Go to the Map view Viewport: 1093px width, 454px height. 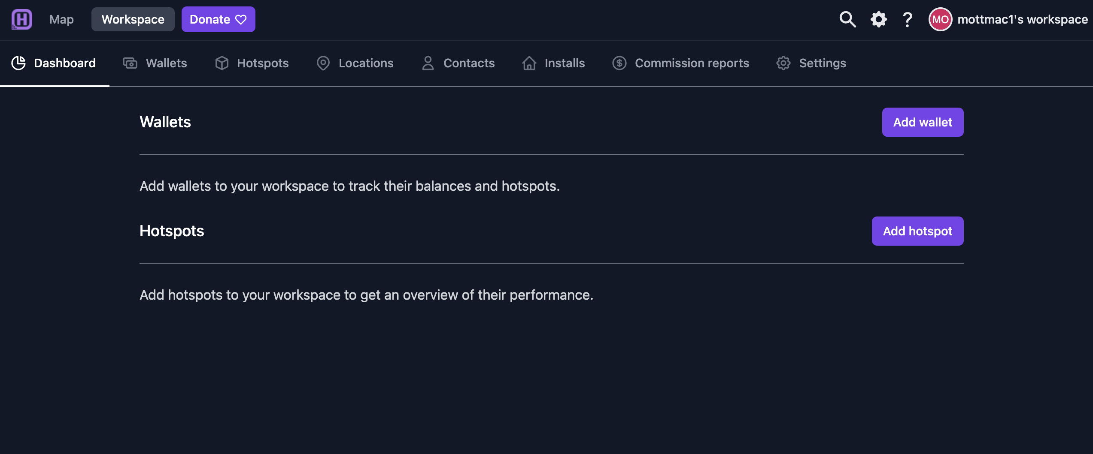(61, 19)
